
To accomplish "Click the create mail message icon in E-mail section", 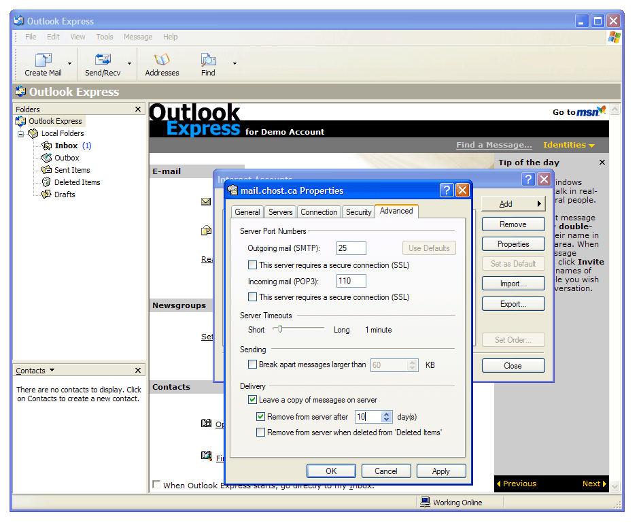I will pyautogui.click(x=207, y=231).
